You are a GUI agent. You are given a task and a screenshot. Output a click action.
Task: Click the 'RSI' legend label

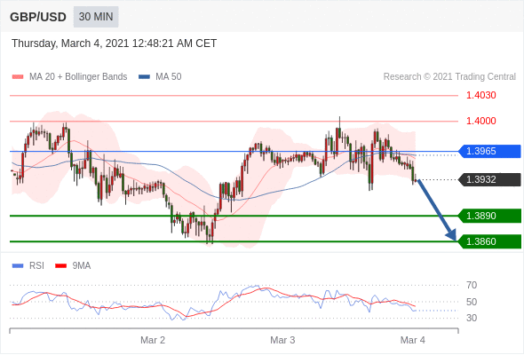point(36,266)
